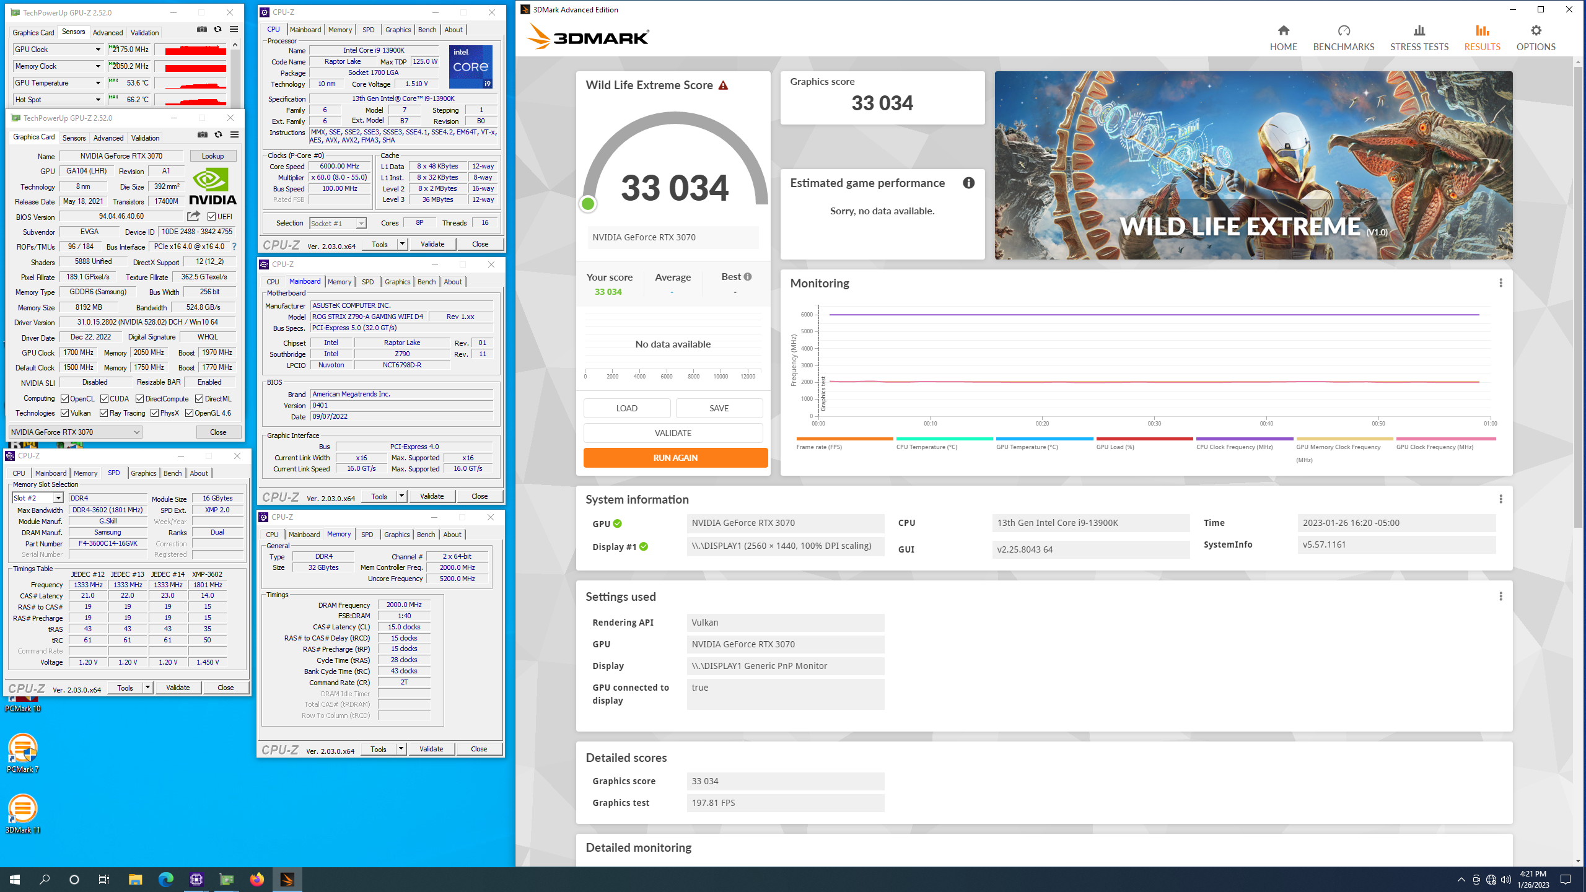Viewport: 1586px width, 892px height.
Task: Click the VALIDATE button in 3DMark
Action: 673,433
